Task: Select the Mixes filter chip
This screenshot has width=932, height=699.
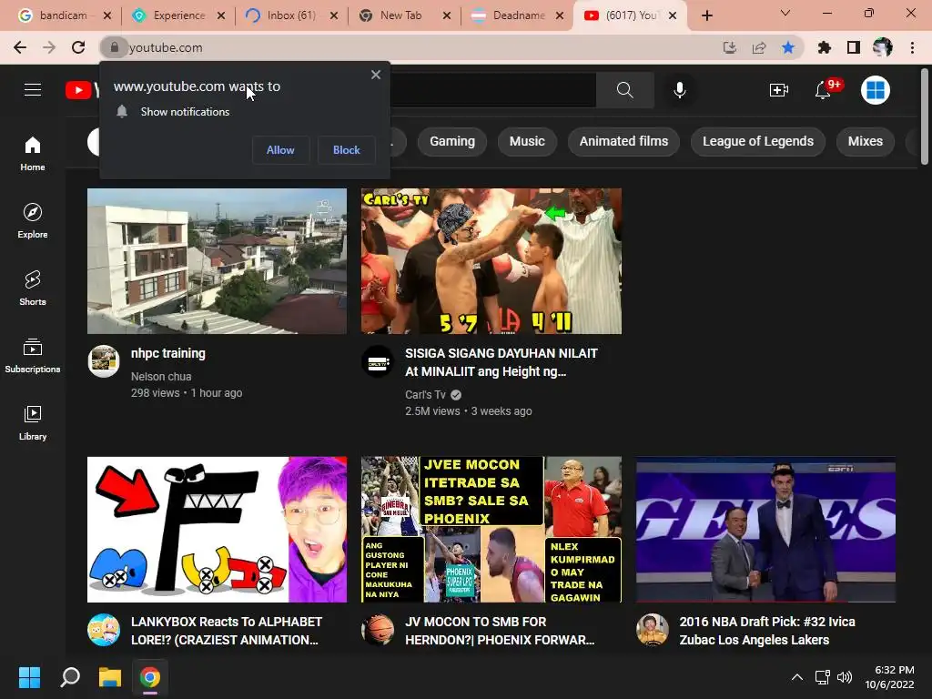Action: point(865,141)
